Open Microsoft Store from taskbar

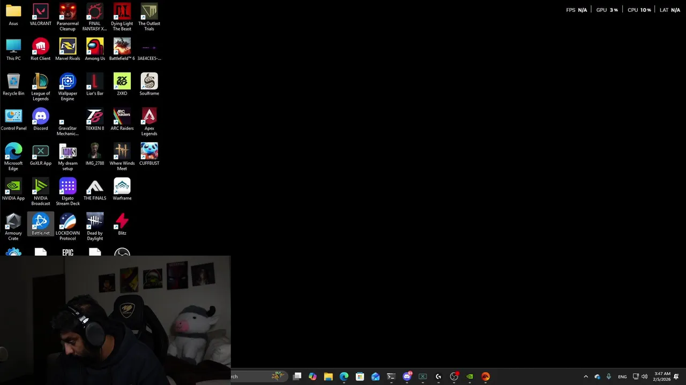coord(360,376)
